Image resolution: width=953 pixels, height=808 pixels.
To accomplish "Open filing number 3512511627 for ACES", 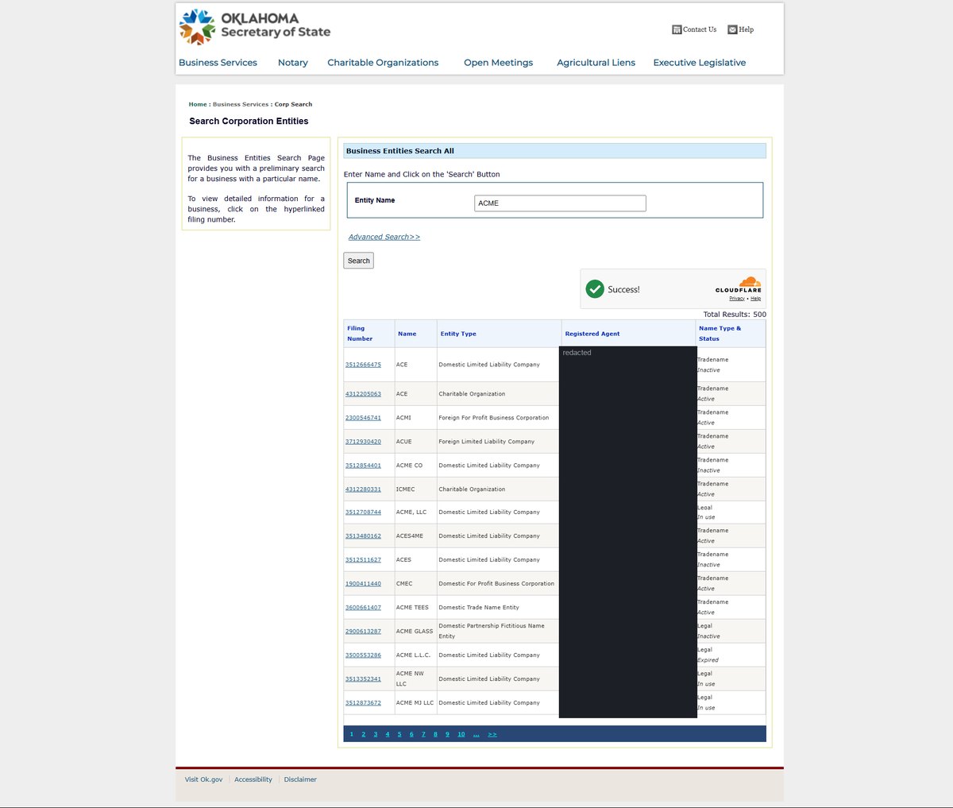I will tap(363, 560).
